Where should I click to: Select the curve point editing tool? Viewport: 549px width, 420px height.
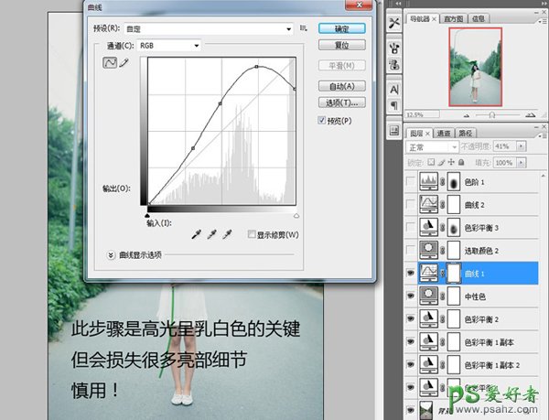[x=111, y=65]
